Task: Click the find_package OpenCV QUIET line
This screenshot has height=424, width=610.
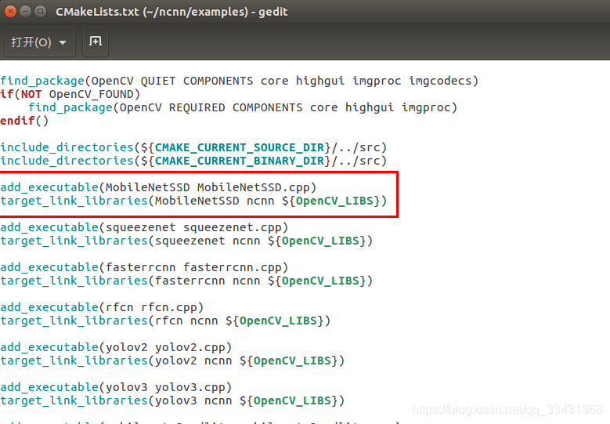Action: coord(240,81)
